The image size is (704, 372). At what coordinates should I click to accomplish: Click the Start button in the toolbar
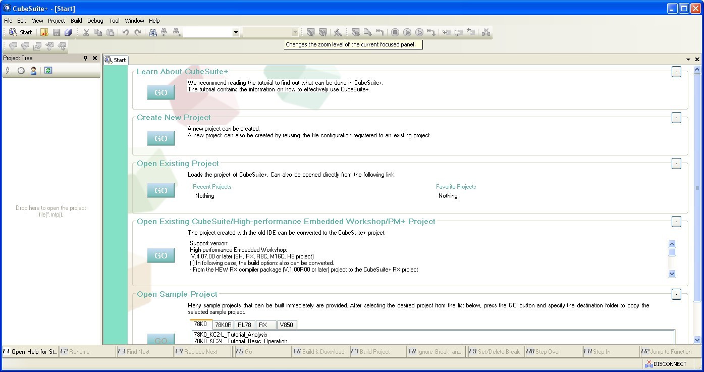20,32
